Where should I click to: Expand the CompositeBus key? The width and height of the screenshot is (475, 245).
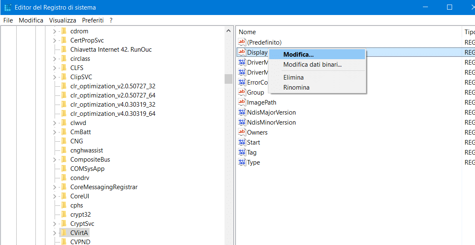(x=55, y=159)
